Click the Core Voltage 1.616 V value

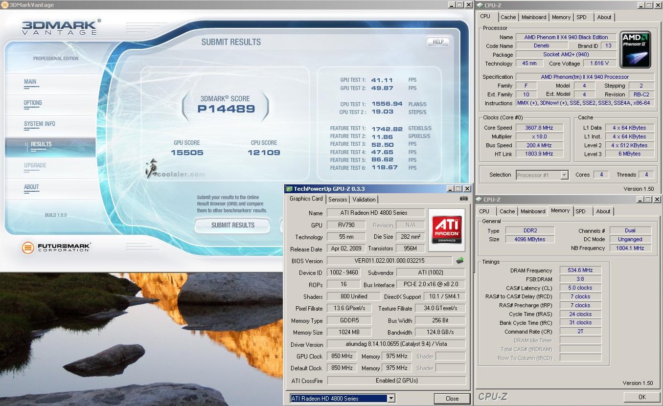(x=600, y=63)
